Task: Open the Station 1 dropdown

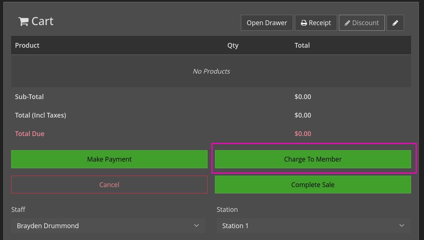Action: [x=313, y=226]
